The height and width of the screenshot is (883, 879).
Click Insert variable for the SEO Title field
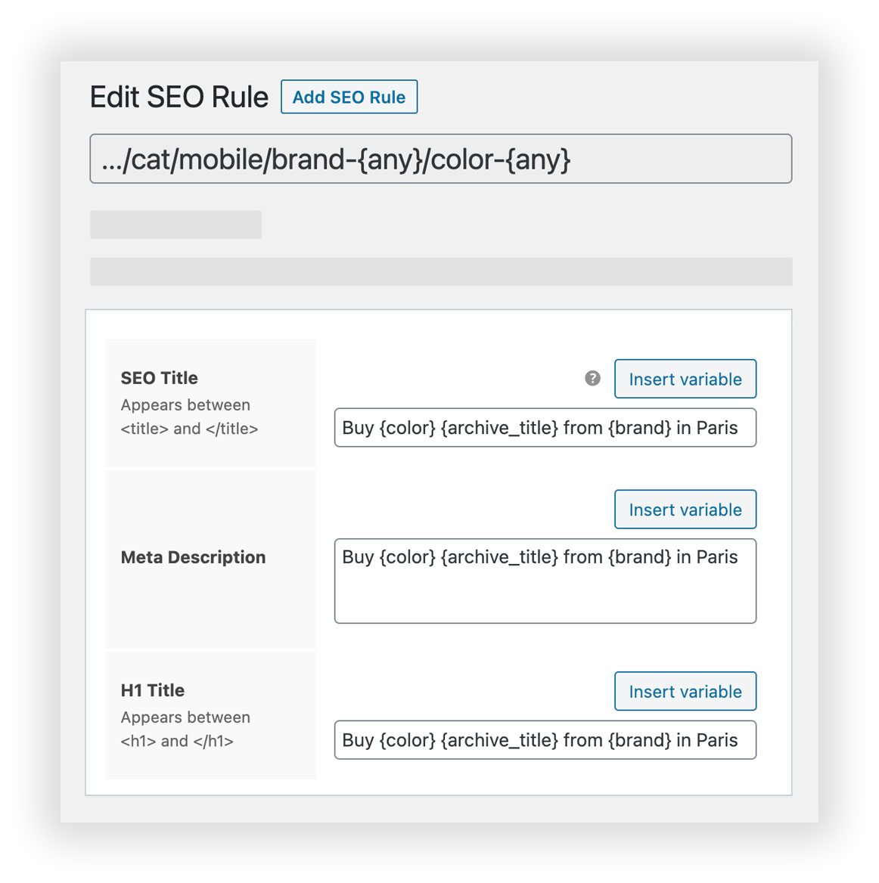coord(685,379)
